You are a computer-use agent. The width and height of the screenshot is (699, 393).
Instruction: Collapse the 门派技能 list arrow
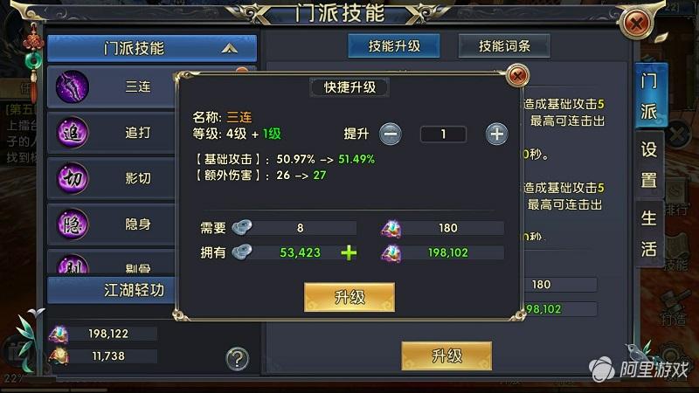tap(230, 48)
